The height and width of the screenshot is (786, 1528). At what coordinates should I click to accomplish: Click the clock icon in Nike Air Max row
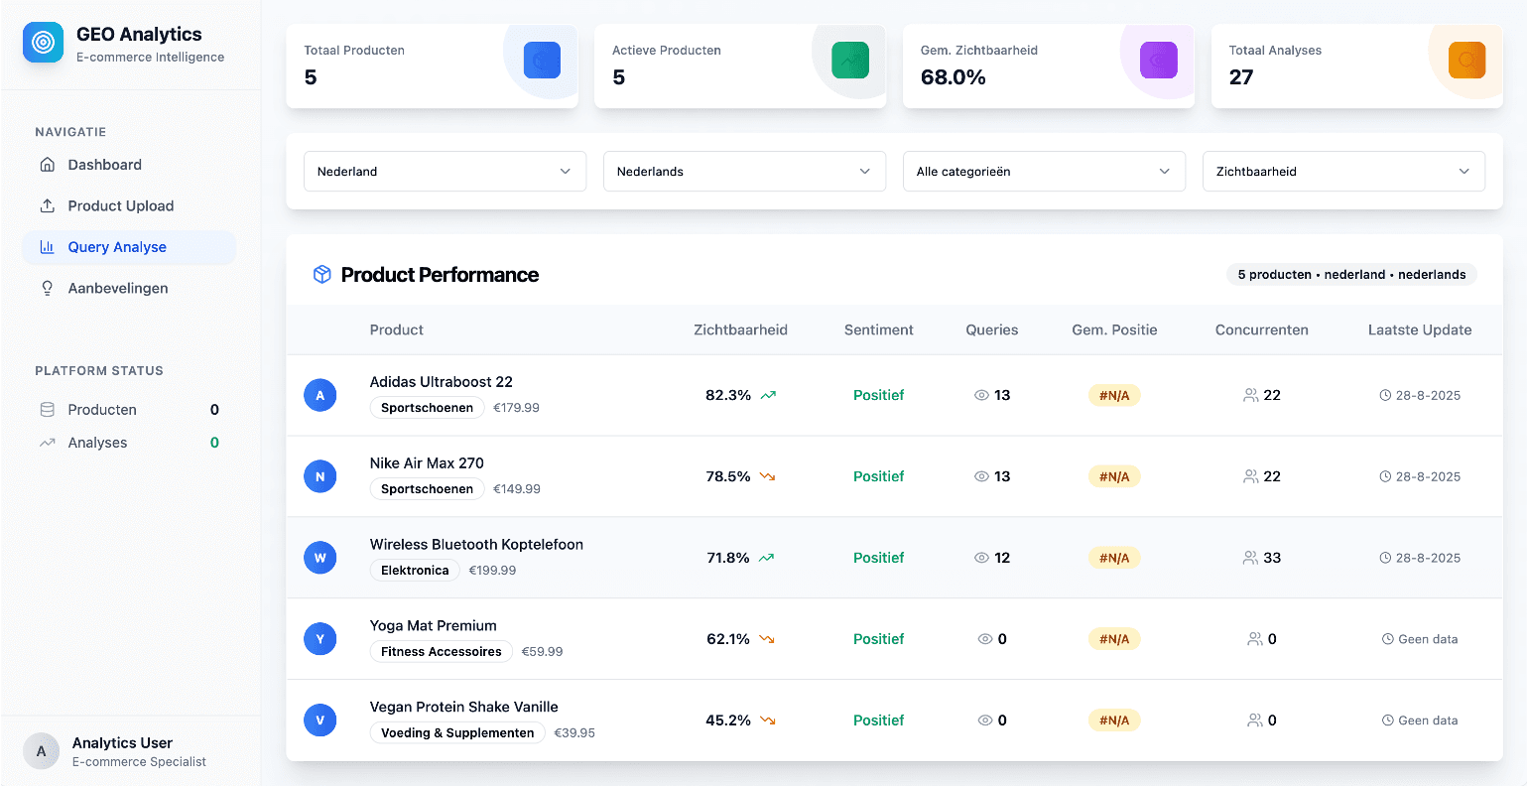click(1385, 476)
